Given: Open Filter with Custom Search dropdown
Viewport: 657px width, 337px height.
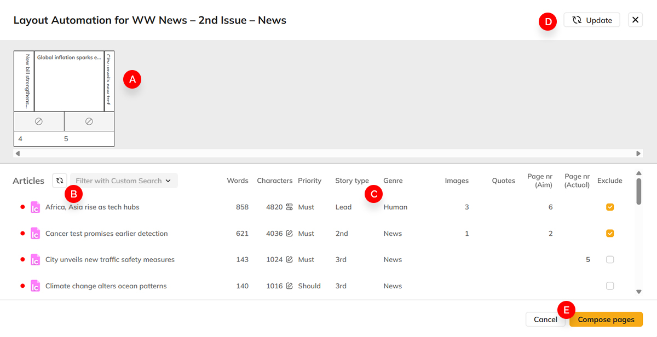Looking at the screenshot, I should [x=124, y=180].
